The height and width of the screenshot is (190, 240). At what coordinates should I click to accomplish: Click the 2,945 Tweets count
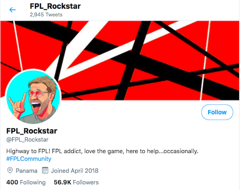coord(46,15)
